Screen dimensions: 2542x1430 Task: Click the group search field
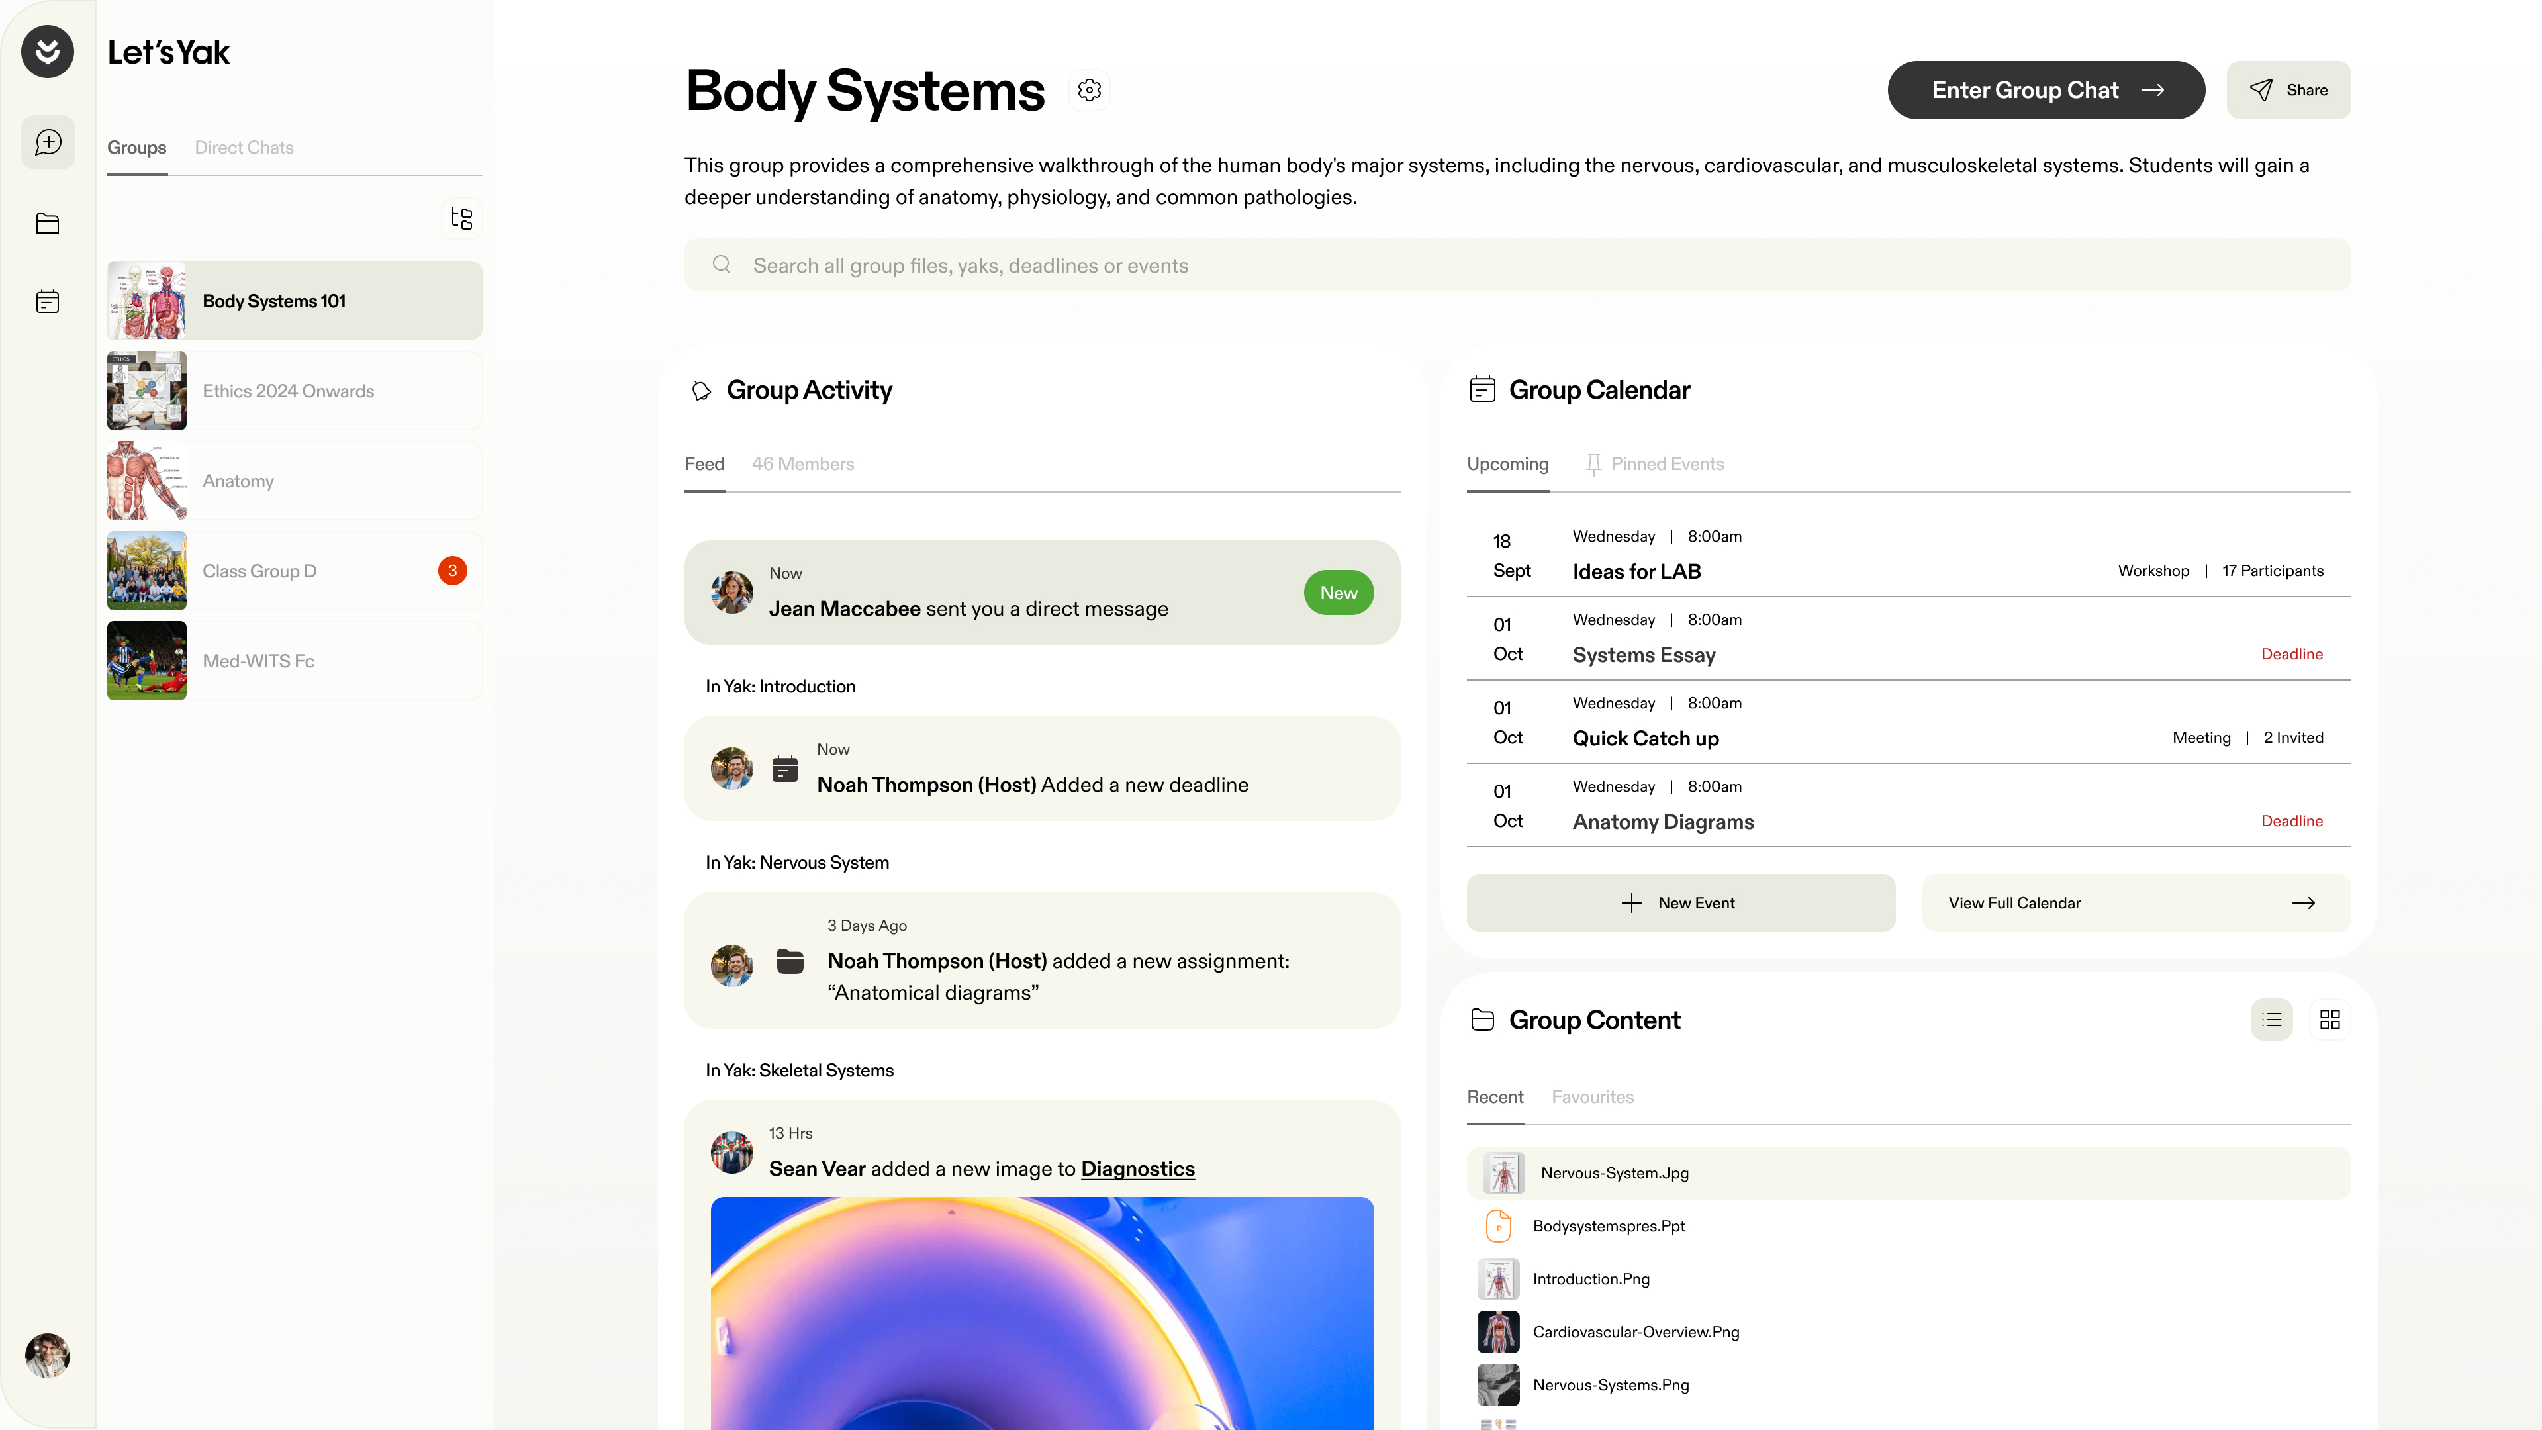pos(1517,265)
